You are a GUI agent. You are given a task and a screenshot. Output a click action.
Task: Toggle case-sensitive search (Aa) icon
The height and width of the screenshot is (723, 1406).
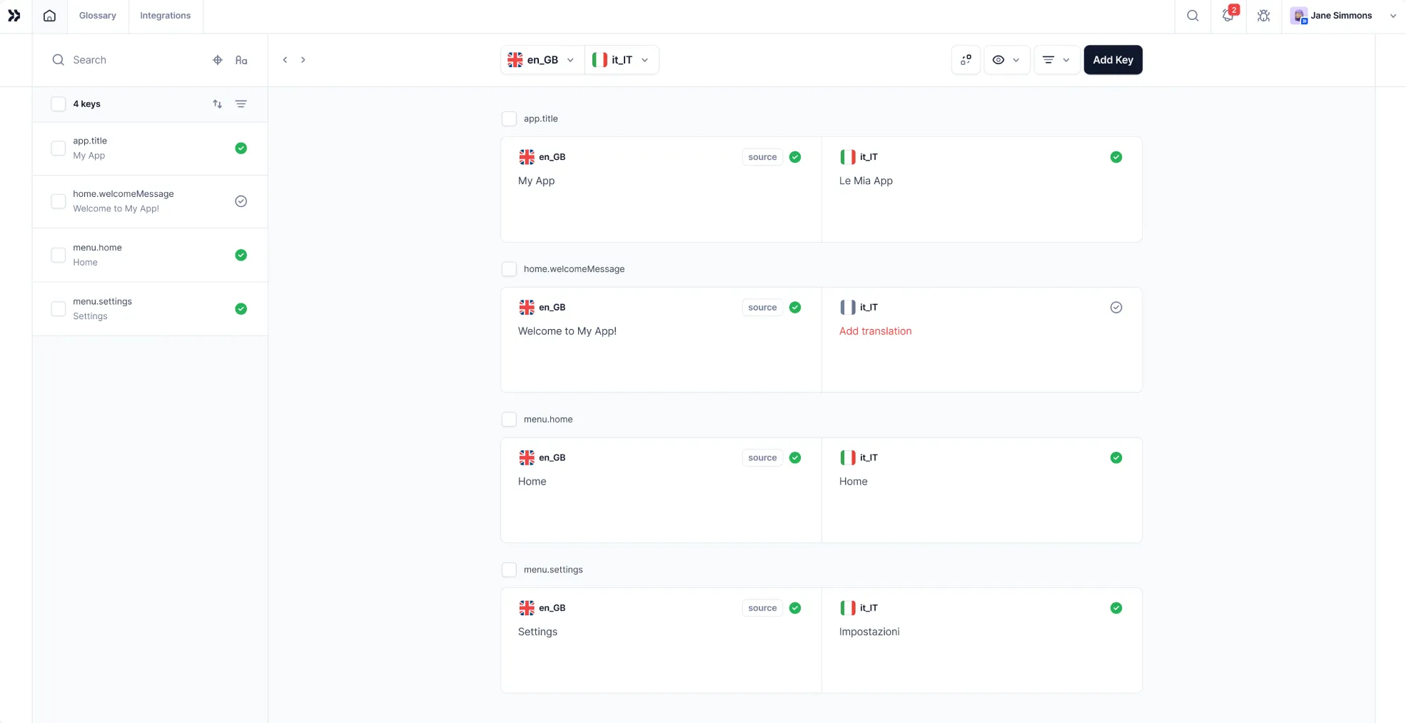click(241, 60)
